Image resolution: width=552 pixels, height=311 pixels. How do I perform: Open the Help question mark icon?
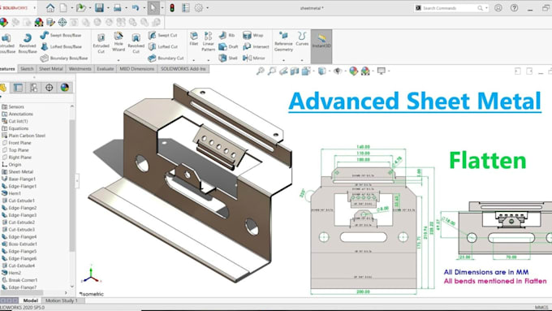tap(514, 8)
